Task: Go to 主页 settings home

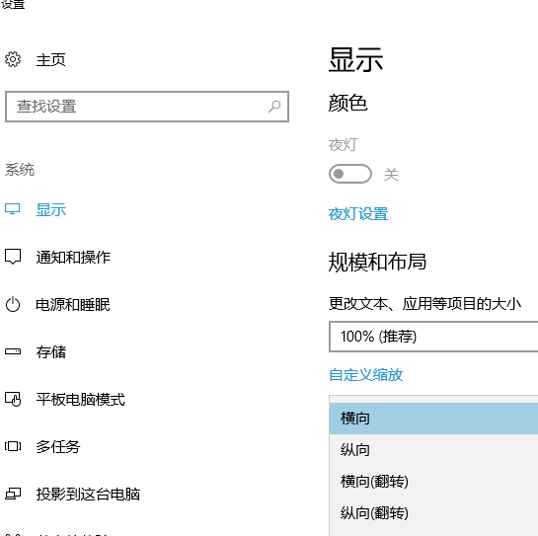Action: pyautogui.click(x=50, y=59)
